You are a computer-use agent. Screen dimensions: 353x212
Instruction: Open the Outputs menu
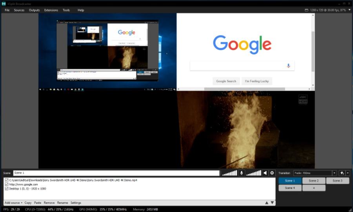[34, 10]
